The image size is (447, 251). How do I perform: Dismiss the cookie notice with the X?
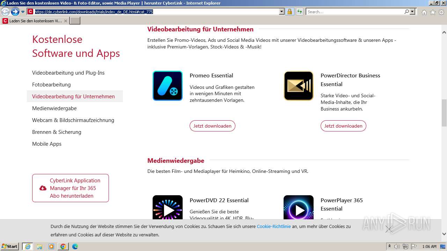(389, 229)
